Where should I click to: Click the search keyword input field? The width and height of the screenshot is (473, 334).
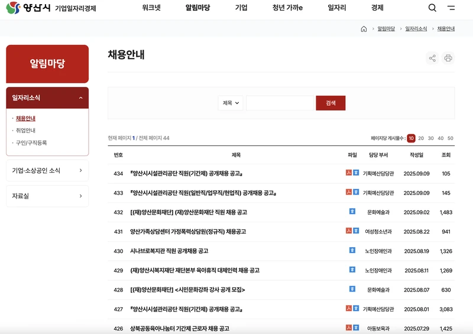(280, 103)
